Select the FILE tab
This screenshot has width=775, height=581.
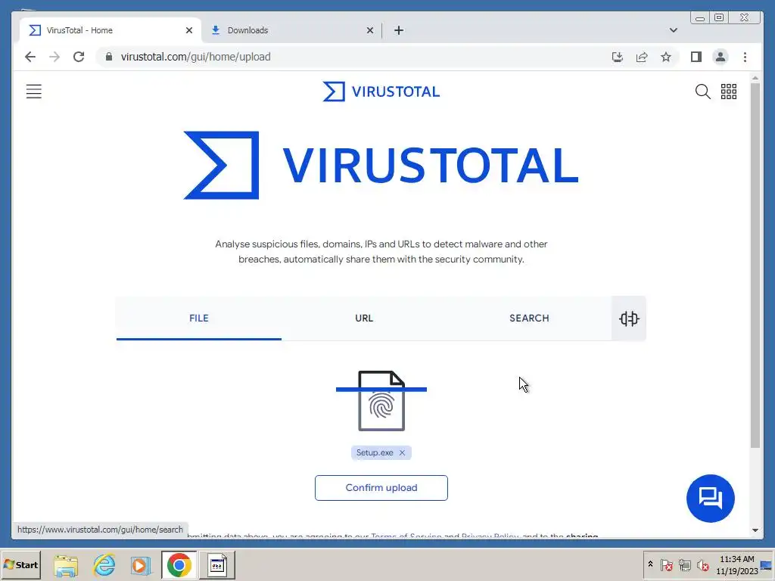199,318
